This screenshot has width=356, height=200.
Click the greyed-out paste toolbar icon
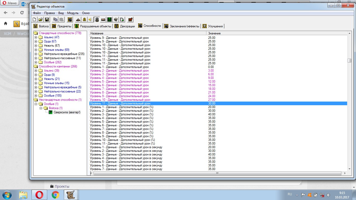(x=62, y=19)
